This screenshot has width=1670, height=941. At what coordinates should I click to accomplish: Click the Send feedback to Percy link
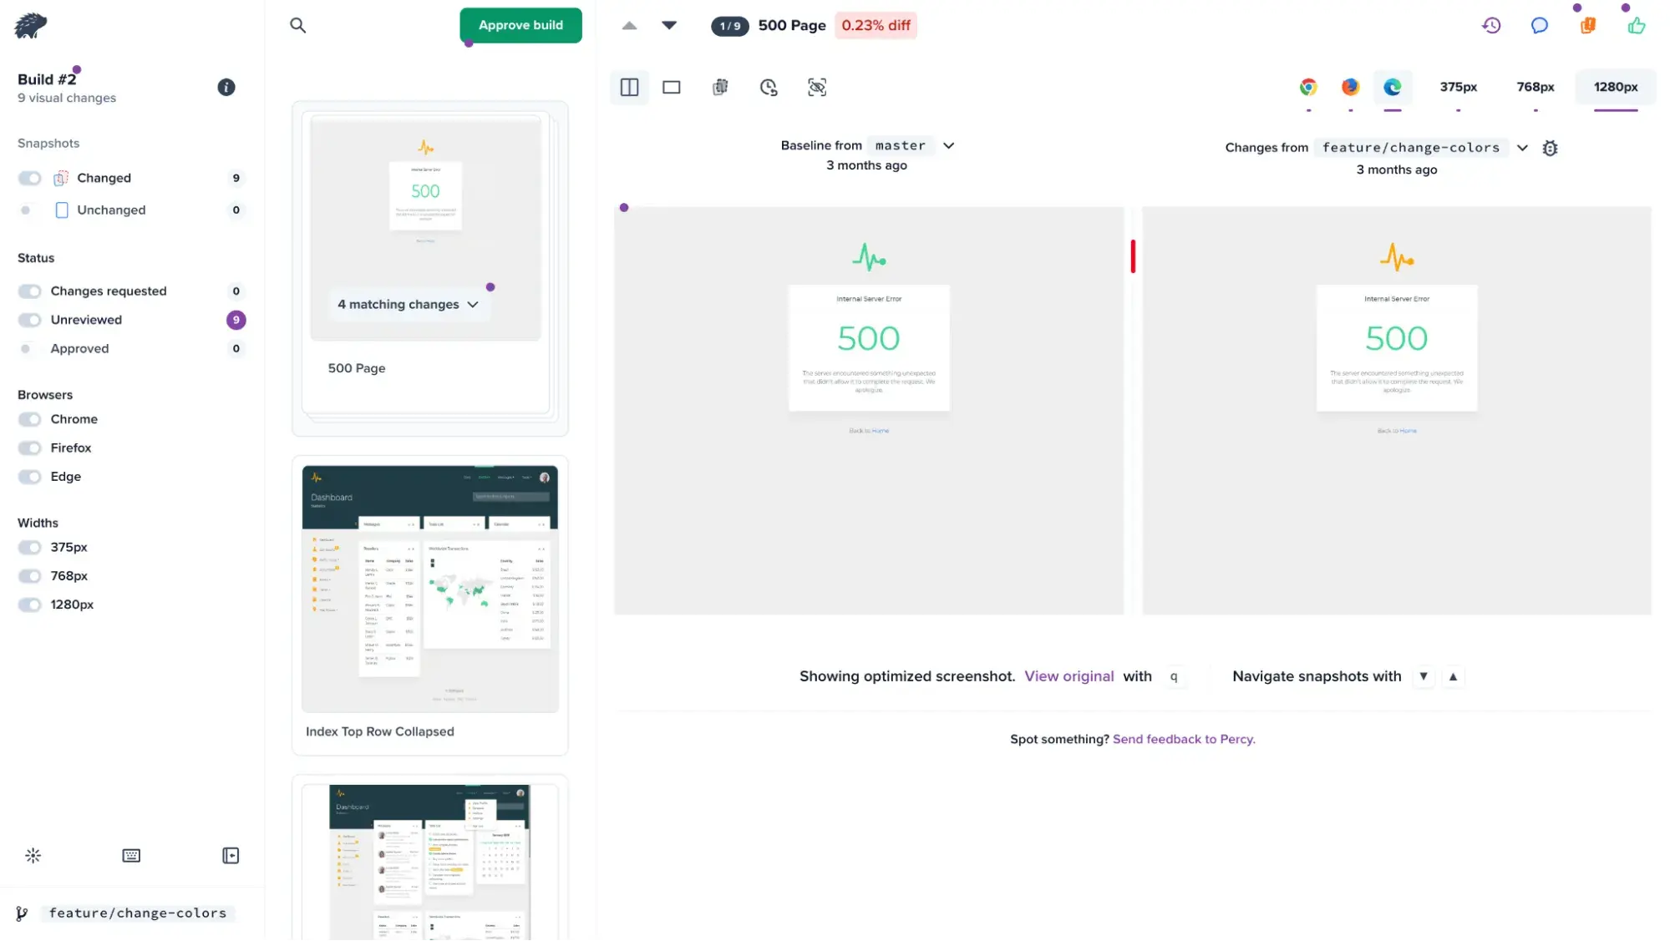coord(1184,738)
